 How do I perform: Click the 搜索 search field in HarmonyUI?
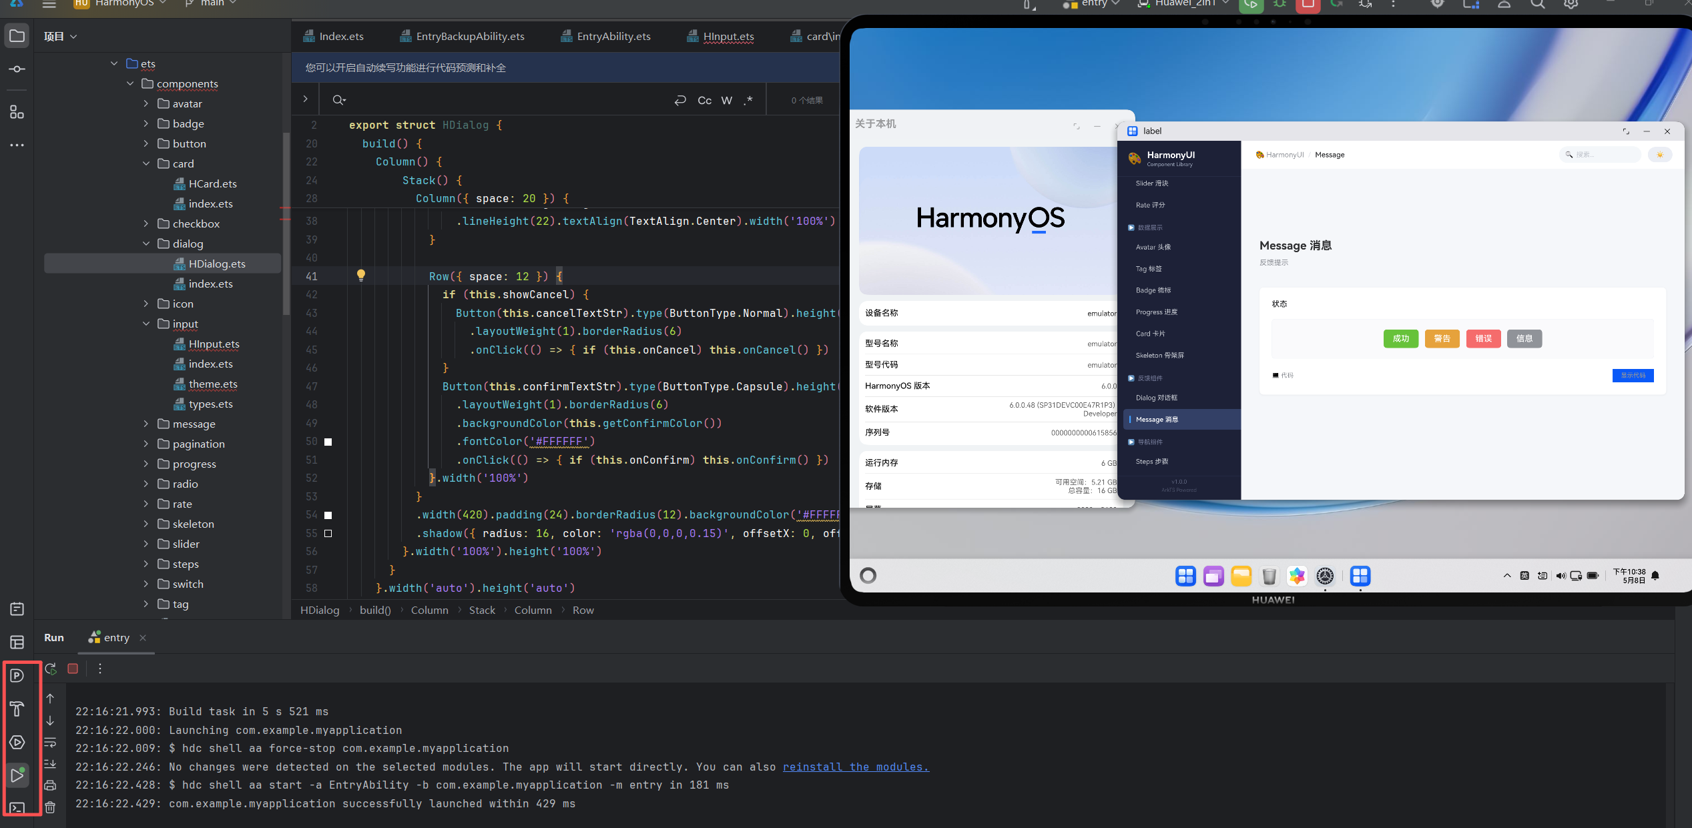pos(1601,155)
